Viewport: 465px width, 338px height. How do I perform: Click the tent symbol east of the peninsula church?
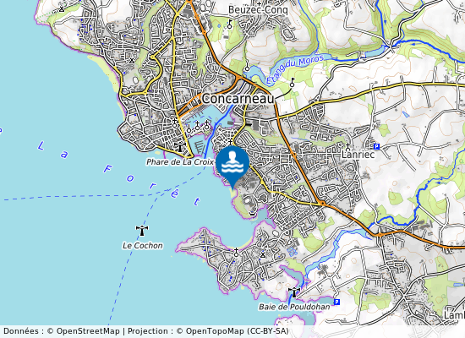pos(263,255)
